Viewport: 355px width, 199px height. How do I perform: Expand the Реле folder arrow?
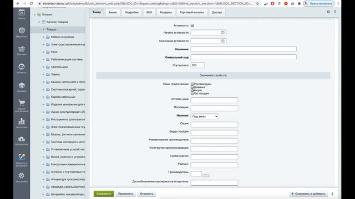pyautogui.click(x=43, y=52)
